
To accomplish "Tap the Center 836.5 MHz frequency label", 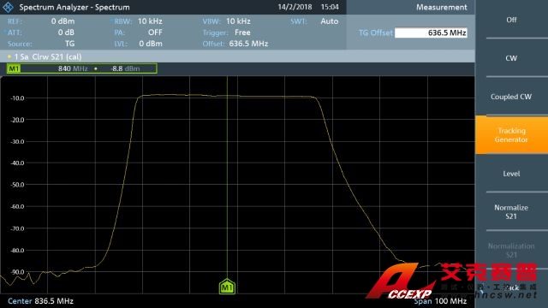I will point(40,301).
